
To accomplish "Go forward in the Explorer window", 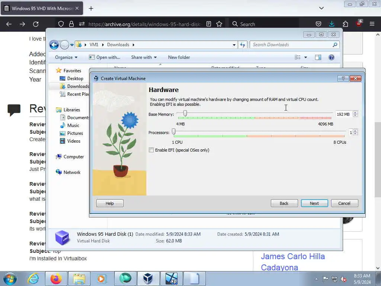I will (64, 45).
